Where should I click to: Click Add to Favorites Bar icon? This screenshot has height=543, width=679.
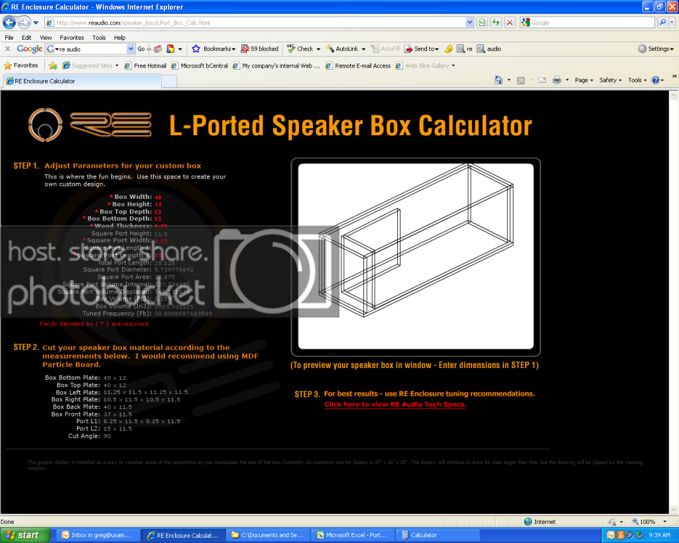(53, 66)
